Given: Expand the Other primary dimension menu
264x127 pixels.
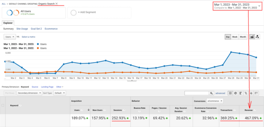Looking at the screenshot, I should click(x=60, y=87).
